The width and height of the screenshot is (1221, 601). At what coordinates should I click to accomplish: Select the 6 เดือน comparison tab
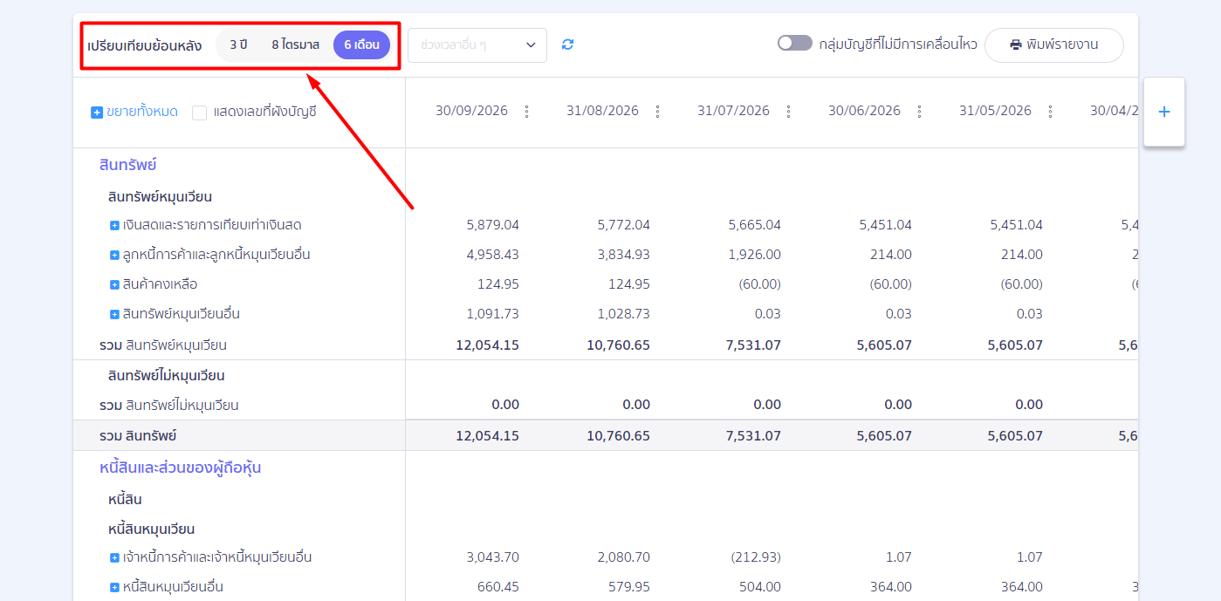(x=361, y=44)
